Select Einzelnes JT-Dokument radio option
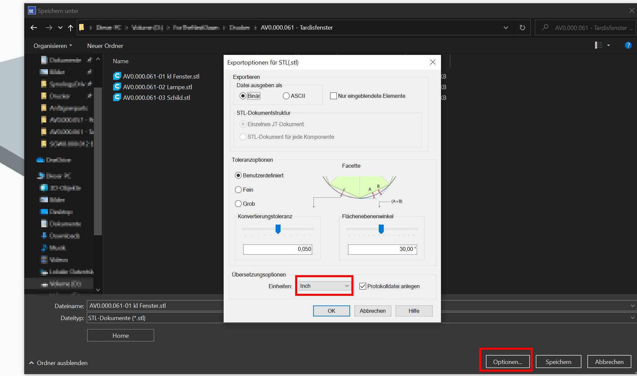Image resolution: width=637 pixels, height=376 pixels. point(243,124)
